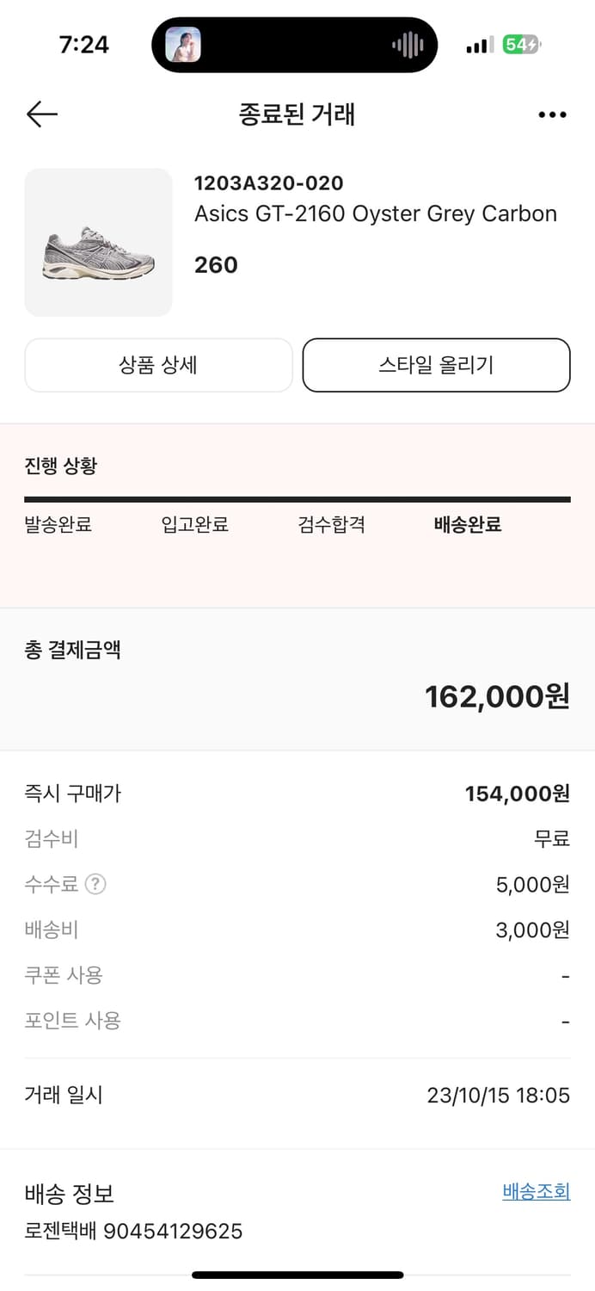The height and width of the screenshot is (1291, 595).
Task: Select the 입고완료 progress step
Action: [x=195, y=525]
